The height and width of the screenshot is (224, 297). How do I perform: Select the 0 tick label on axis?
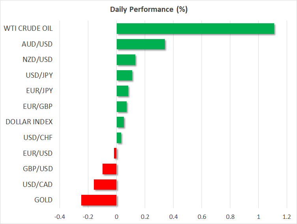[117, 217]
